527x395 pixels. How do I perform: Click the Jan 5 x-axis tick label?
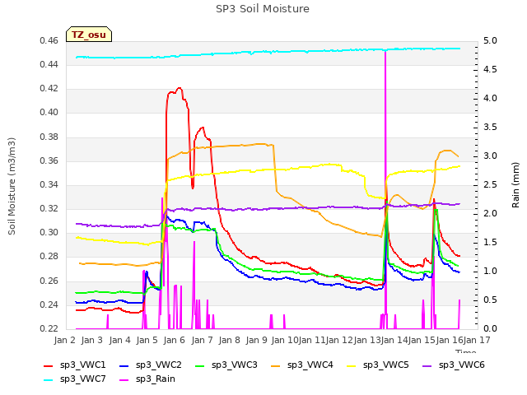[147, 340]
